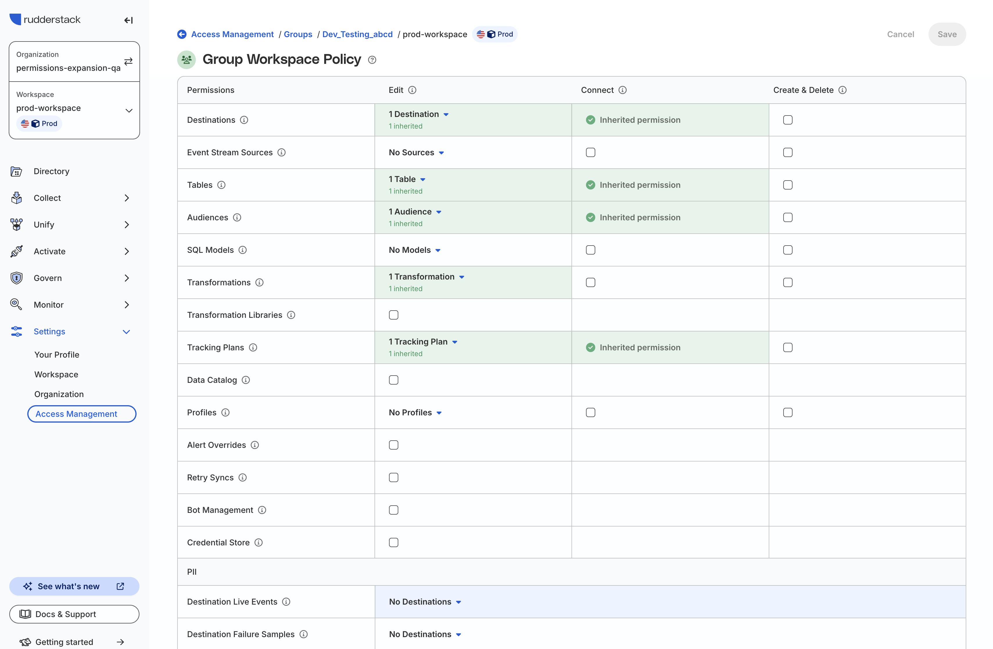Open the prod-workspace selector chevron
The image size is (993, 649).
[128, 110]
